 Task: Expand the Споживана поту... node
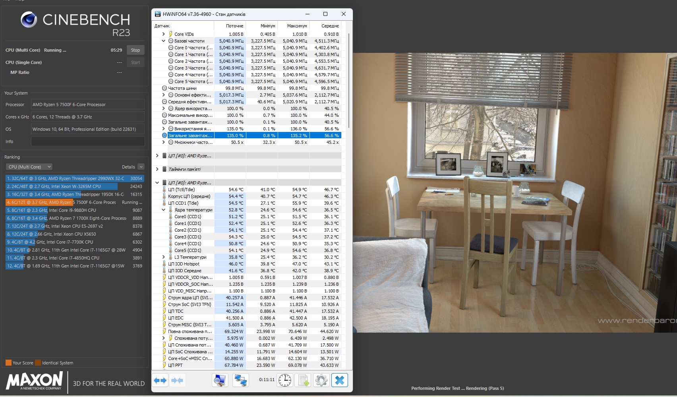[x=163, y=338]
